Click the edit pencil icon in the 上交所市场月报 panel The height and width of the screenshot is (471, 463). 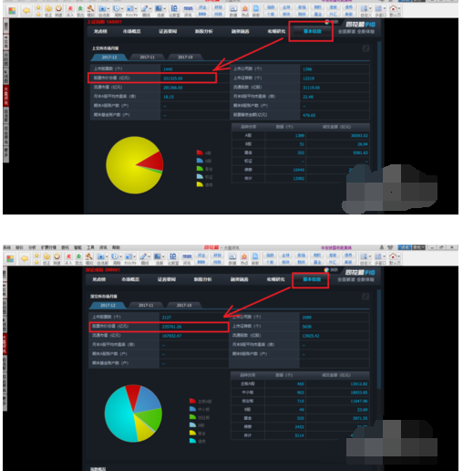tap(365, 48)
